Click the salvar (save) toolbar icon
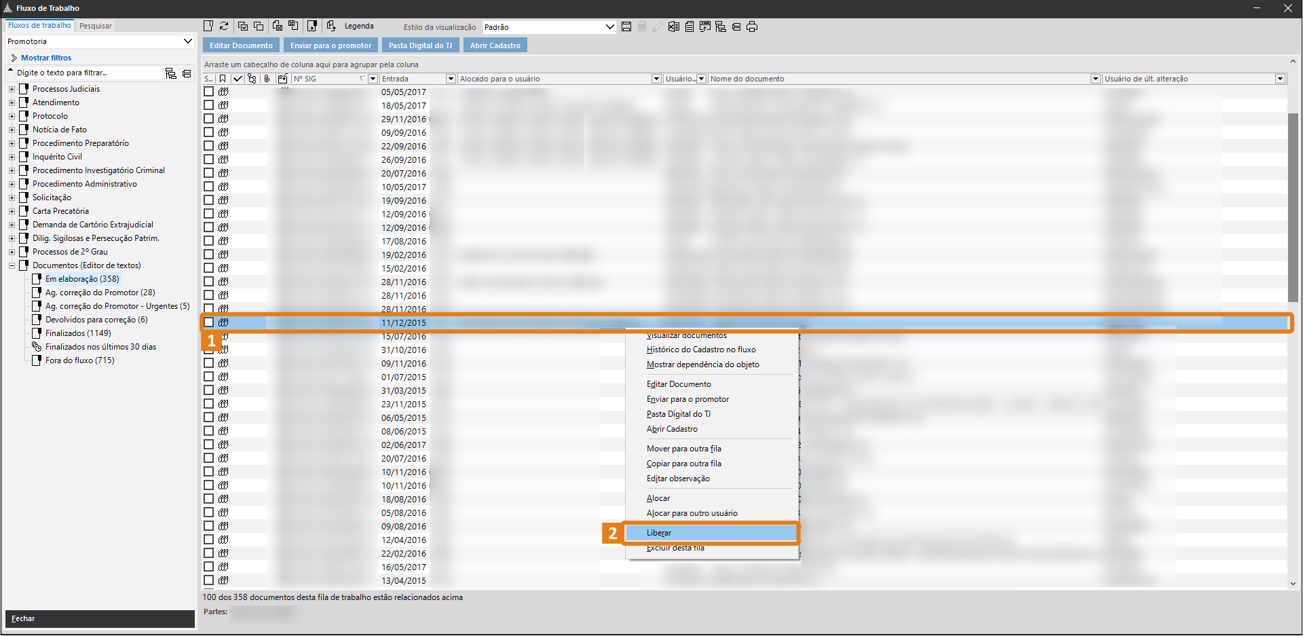 point(626,26)
